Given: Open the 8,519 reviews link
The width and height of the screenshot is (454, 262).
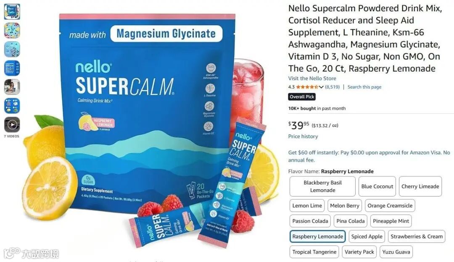Looking at the screenshot, I should coord(332,87).
